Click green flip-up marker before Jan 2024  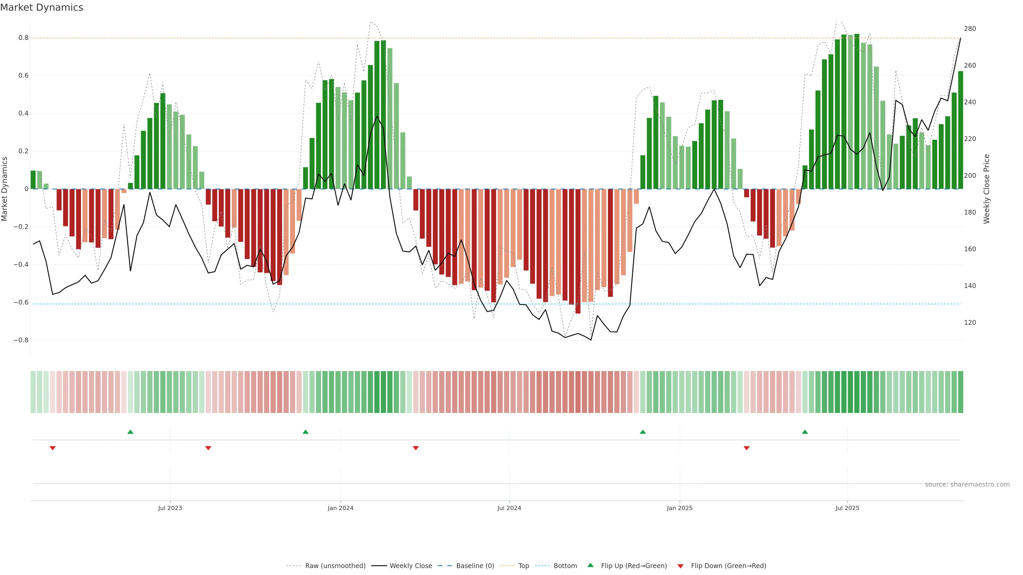[x=305, y=432]
